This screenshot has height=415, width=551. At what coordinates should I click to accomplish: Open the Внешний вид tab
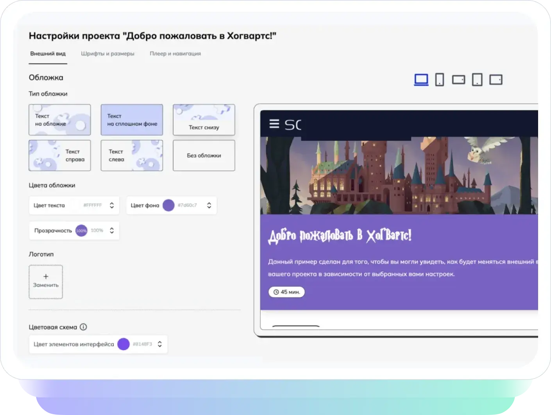click(x=48, y=54)
